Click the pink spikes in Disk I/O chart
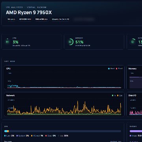This screenshot has width=142, height=142. pyautogui.click(x=136, y=112)
